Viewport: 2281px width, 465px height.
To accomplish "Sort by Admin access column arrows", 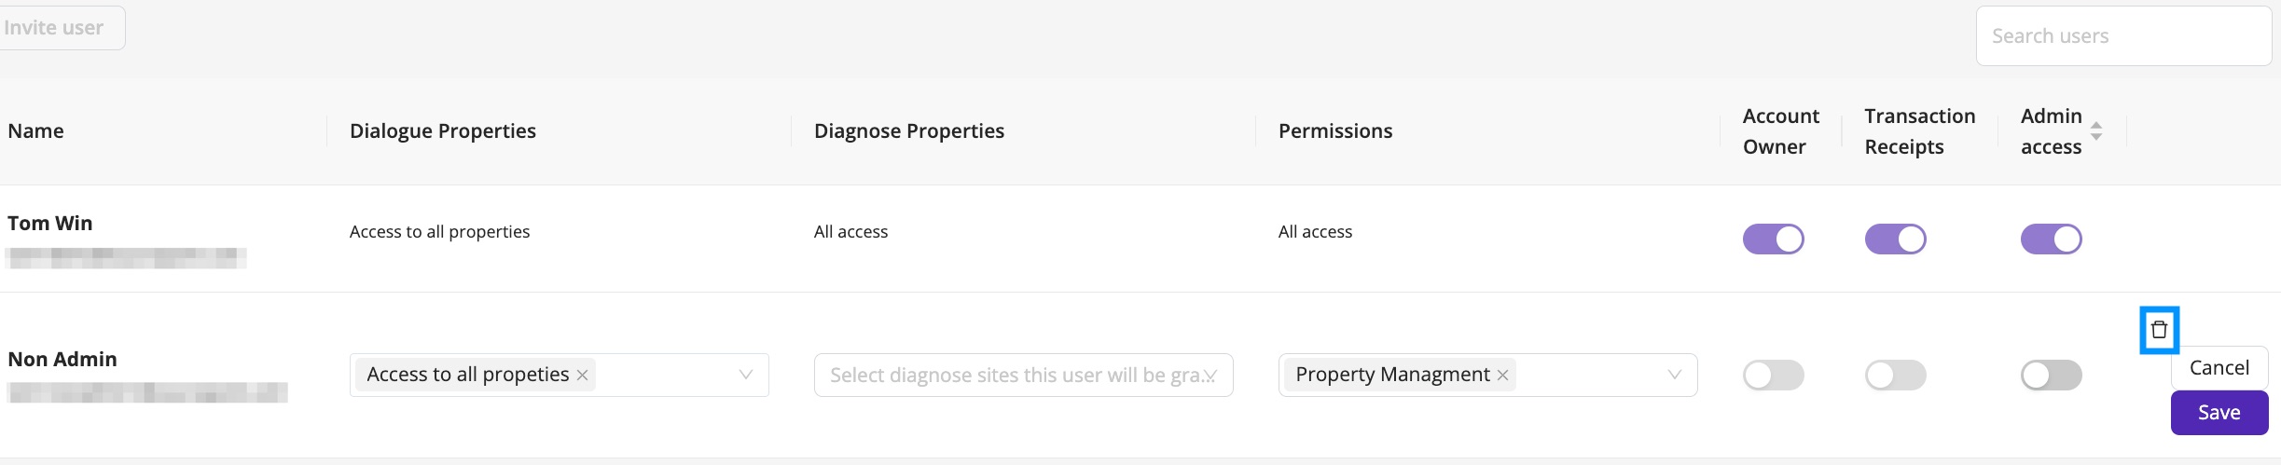I will (x=2096, y=131).
